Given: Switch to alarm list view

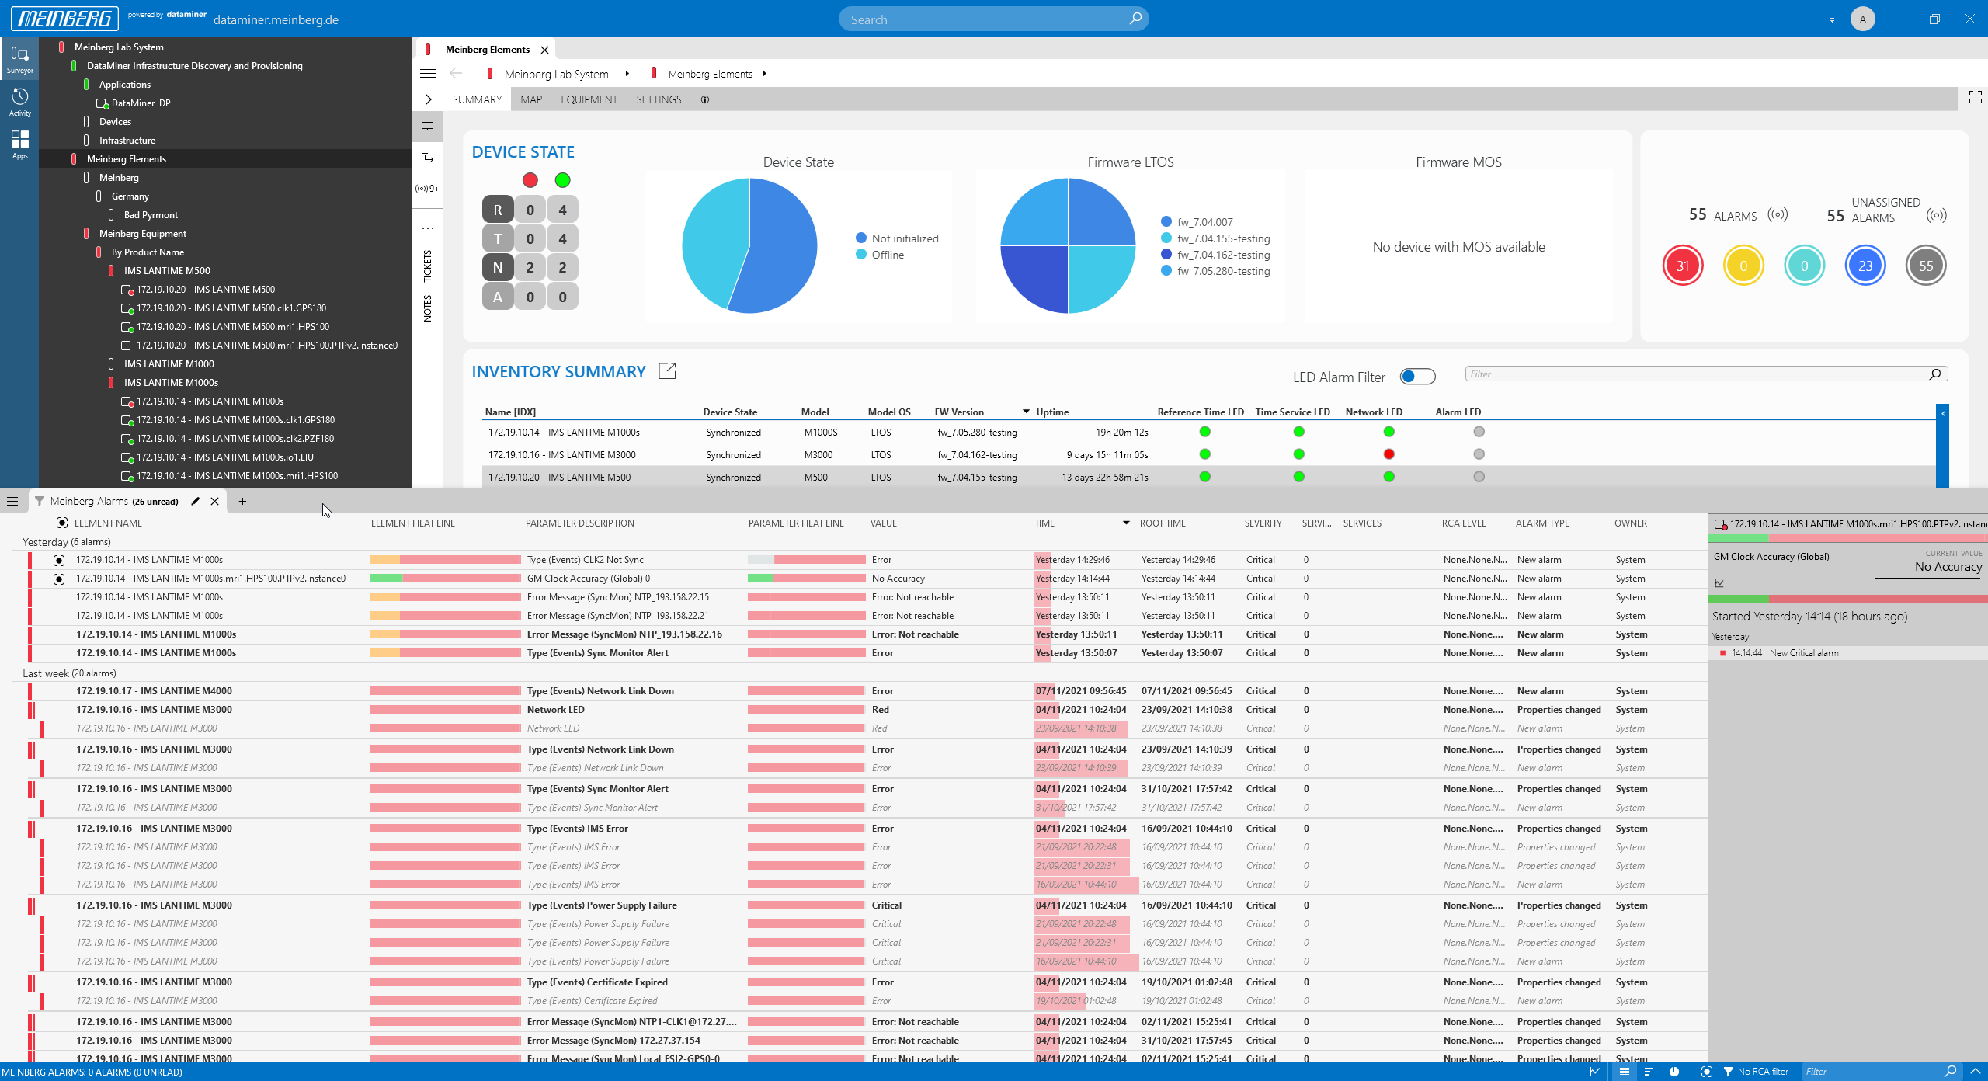Looking at the screenshot, I should click(x=1624, y=1072).
